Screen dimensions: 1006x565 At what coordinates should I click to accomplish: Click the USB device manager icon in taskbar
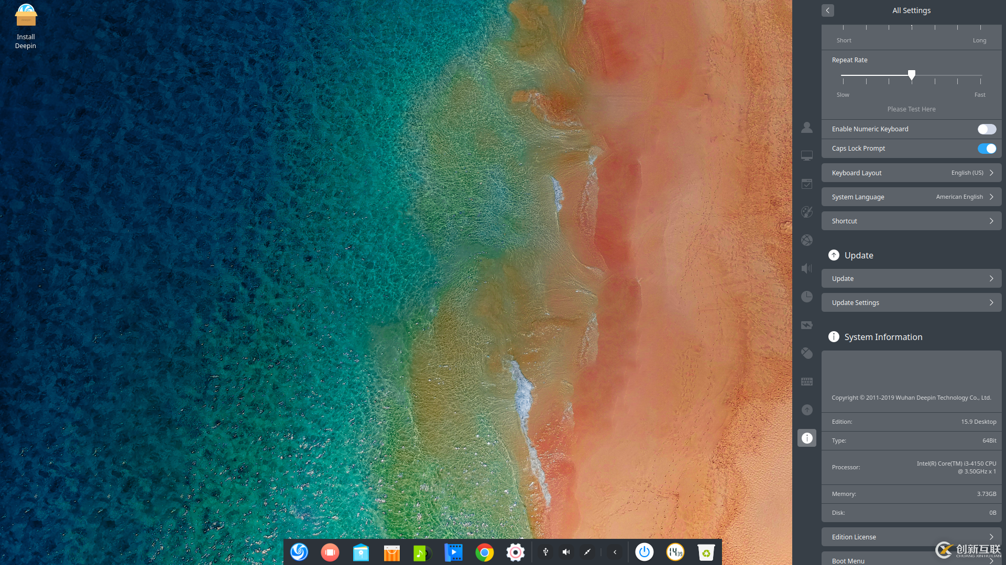pyautogui.click(x=546, y=552)
